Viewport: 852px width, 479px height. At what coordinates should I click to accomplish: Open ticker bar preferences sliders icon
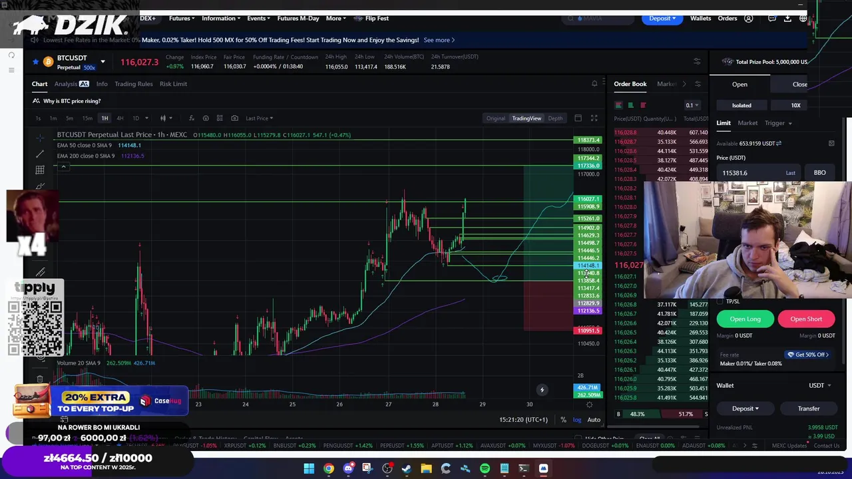point(697,61)
